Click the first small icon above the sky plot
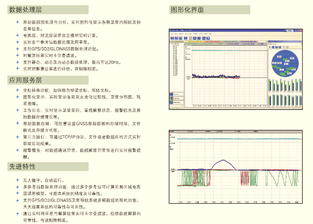The height and width of the screenshot is (224, 313). (270, 46)
